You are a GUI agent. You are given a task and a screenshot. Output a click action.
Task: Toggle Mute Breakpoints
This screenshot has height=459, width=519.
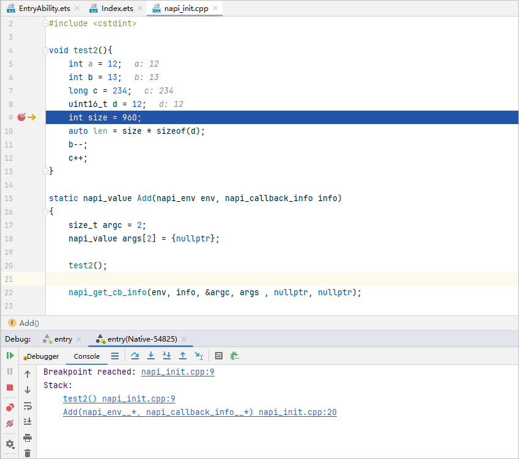point(10,424)
